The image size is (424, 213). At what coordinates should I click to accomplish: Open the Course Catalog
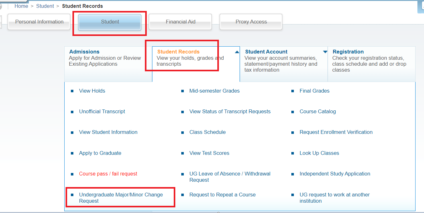coord(318,111)
